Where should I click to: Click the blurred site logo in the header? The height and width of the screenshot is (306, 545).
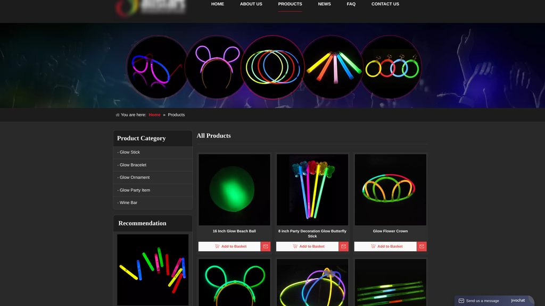[x=151, y=7]
